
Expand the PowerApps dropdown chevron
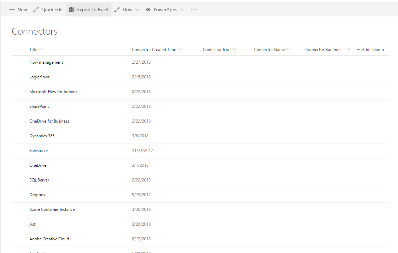(x=182, y=10)
